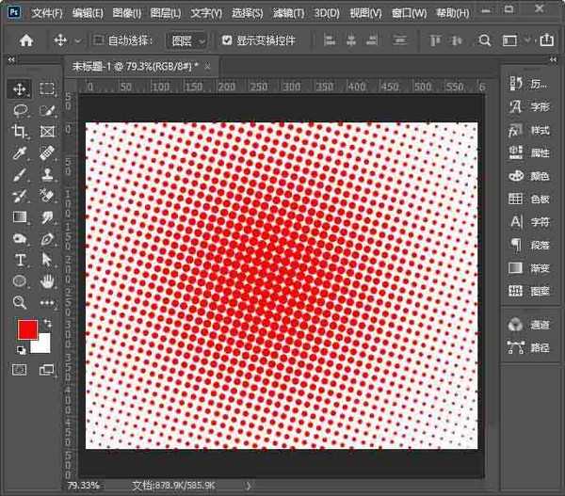
Task: Open the 帮助(H) menu
Action: click(x=453, y=13)
